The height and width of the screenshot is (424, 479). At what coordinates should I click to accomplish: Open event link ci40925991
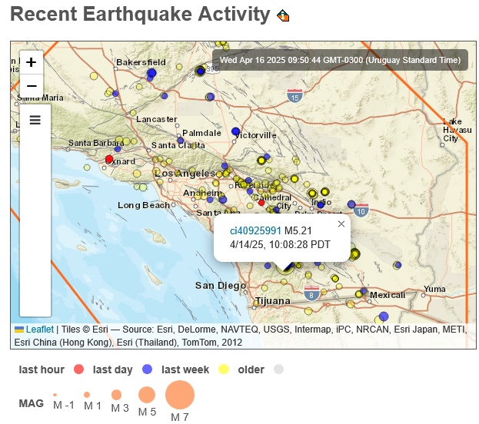coord(255,230)
